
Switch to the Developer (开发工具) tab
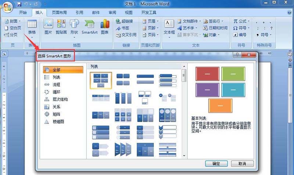(x=149, y=12)
